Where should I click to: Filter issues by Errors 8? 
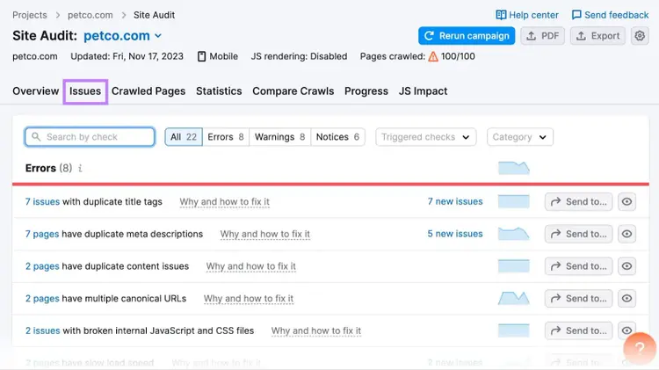[226, 137]
